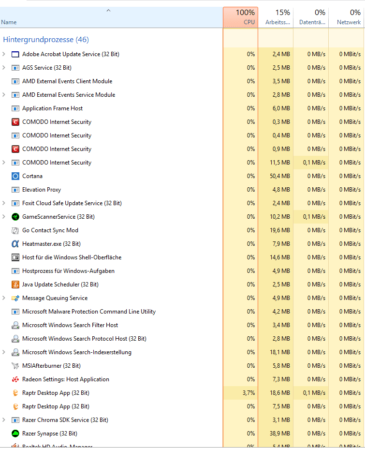
Task: Select the Cortana process name
Action: [x=32, y=176]
